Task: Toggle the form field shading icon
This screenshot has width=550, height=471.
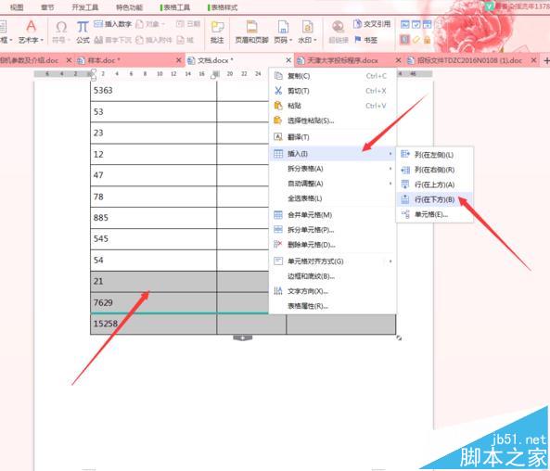Action: (404, 40)
